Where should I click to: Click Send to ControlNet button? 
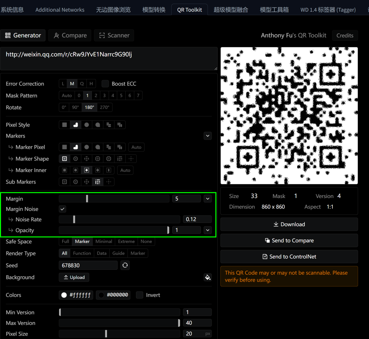point(289,256)
